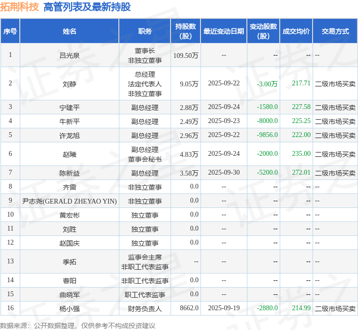Select the 持股数(股) column header

[x=186, y=31]
